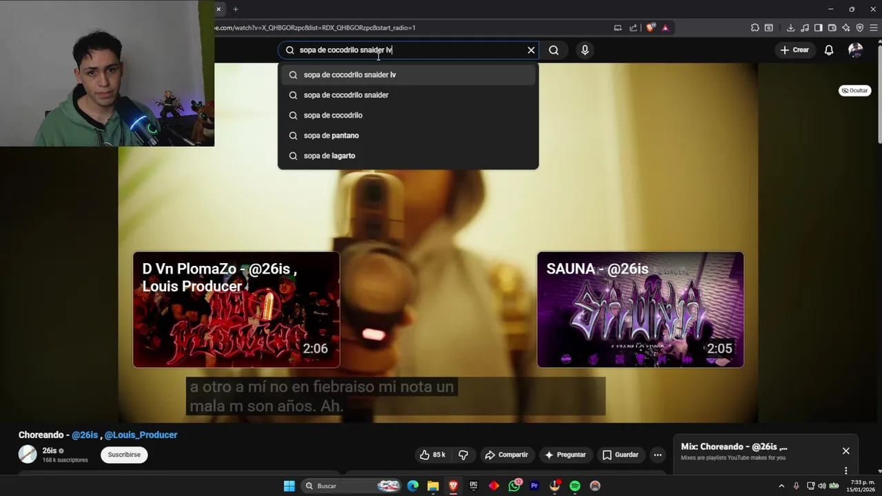This screenshot has height=496, width=882.
Task: Open the 26is channel avatar
Action: pos(28,455)
